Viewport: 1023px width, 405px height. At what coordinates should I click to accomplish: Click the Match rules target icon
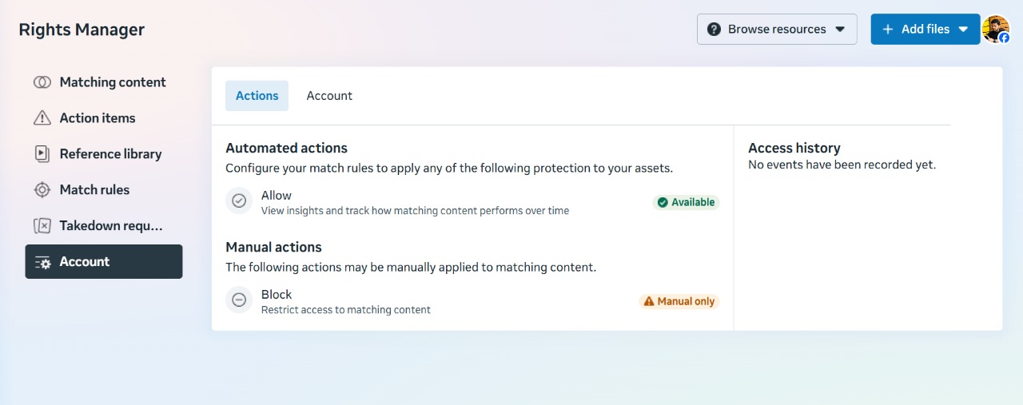coord(42,190)
